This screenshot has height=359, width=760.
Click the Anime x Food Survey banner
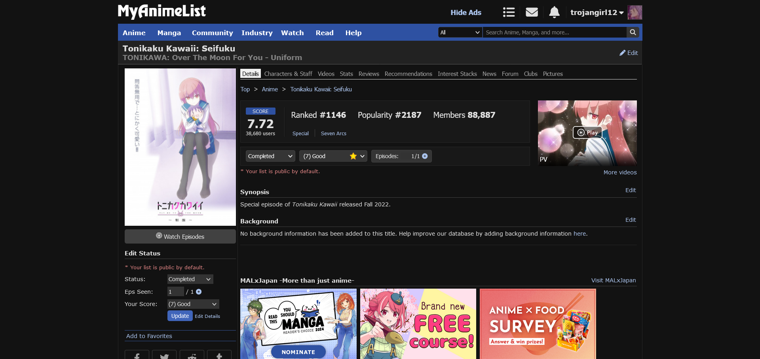(538, 324)
